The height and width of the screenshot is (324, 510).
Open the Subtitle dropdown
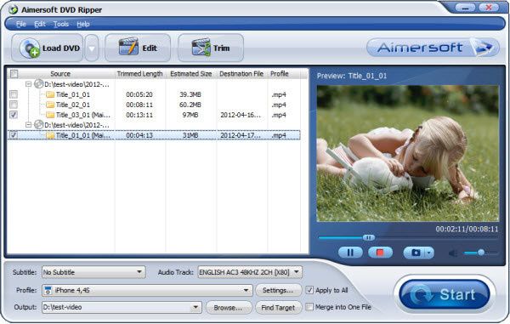point(93,272)
